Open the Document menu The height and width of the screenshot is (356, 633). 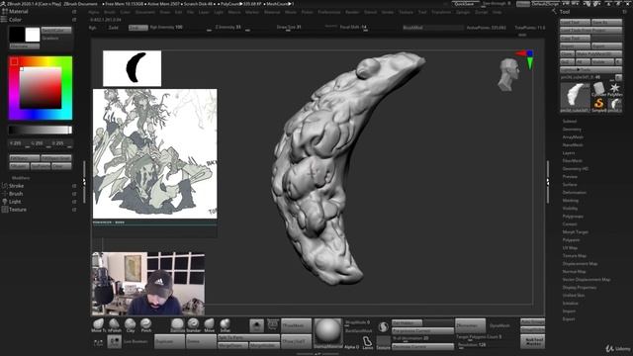click(145, 12)
